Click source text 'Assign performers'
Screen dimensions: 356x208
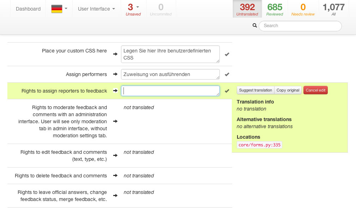[86, 74]
